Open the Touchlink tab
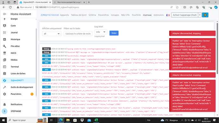Image resolution: width=219 pixels, height=123 pixels. click(x=136, y=15)
